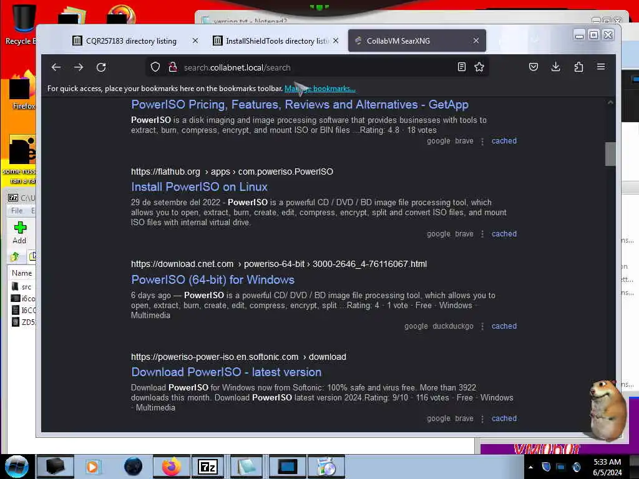Go up one folder in 7-Zip
This screenshot has height=479, width=639.
pyautogui.click(x=15, y=256)
